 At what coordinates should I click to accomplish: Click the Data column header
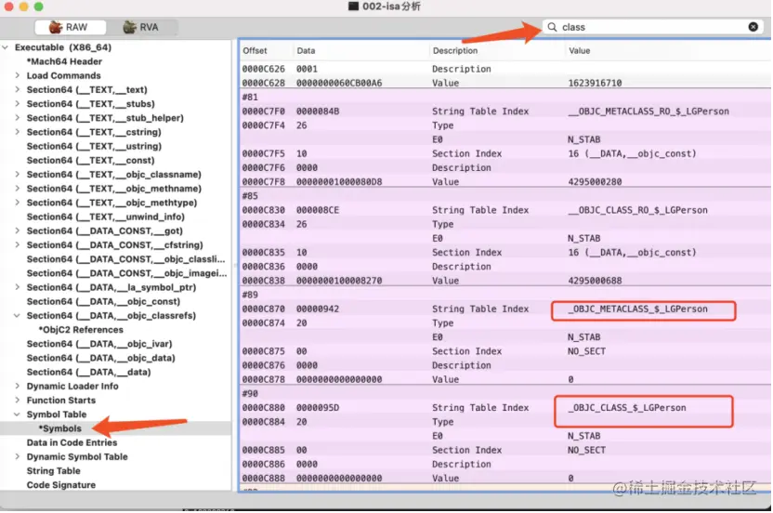(306, 51)
